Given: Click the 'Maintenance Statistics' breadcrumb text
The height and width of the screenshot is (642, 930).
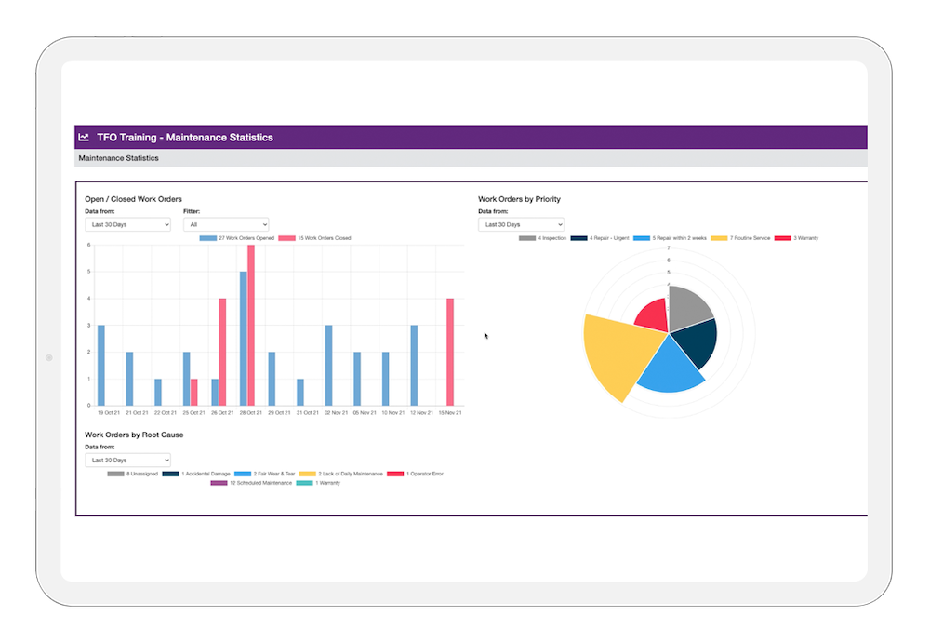Looking at the screenshot, I should click(119, 158).
